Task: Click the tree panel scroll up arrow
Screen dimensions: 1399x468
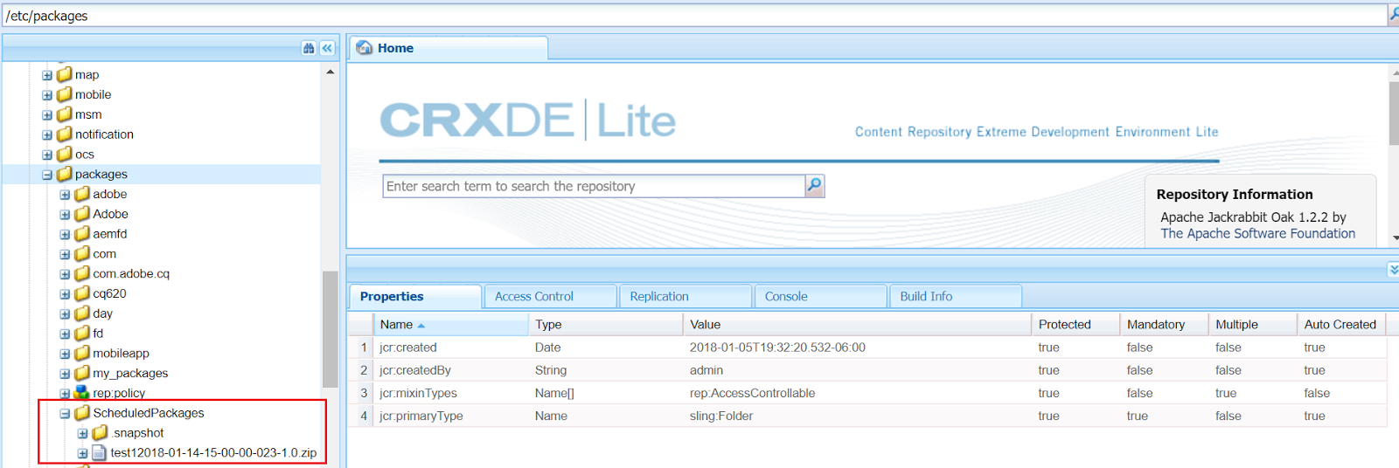Action: 330,72
